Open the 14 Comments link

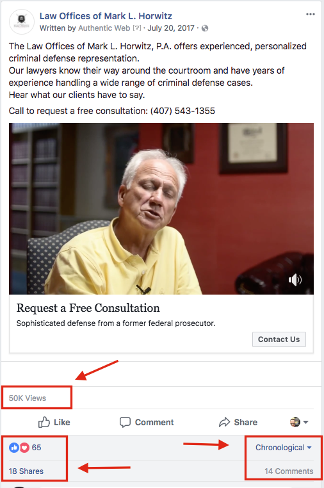click(x=289, y=471)
